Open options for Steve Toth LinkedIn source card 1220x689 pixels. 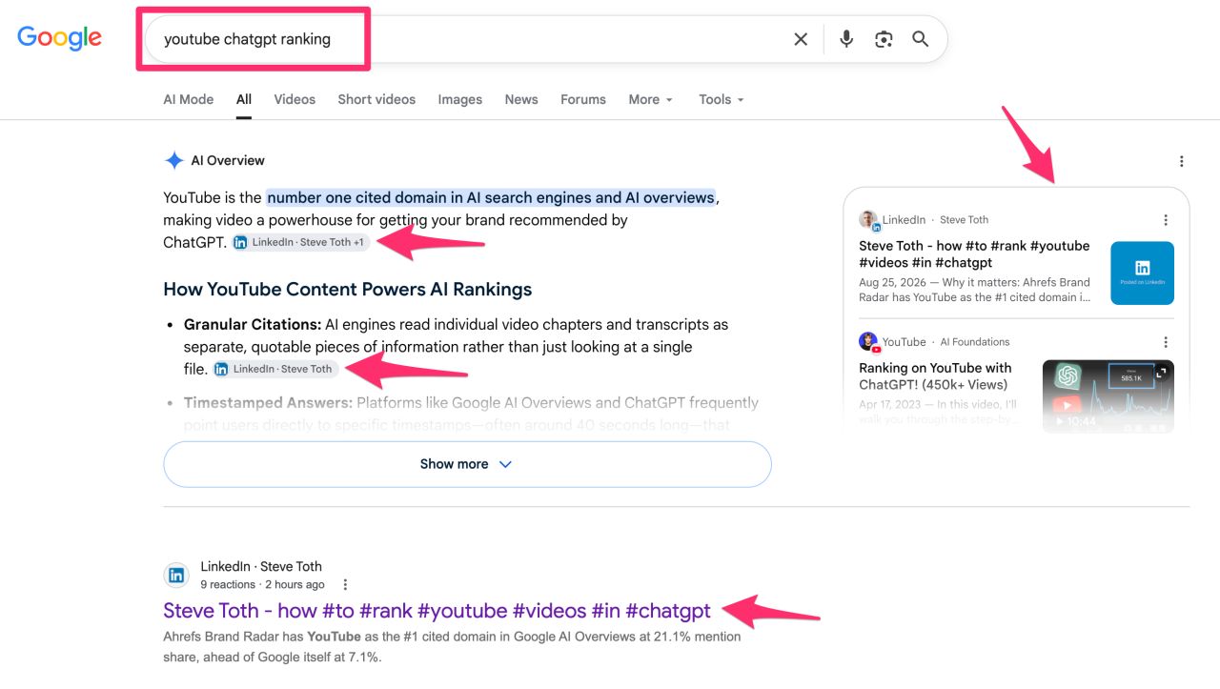[x=1165, y=220]
